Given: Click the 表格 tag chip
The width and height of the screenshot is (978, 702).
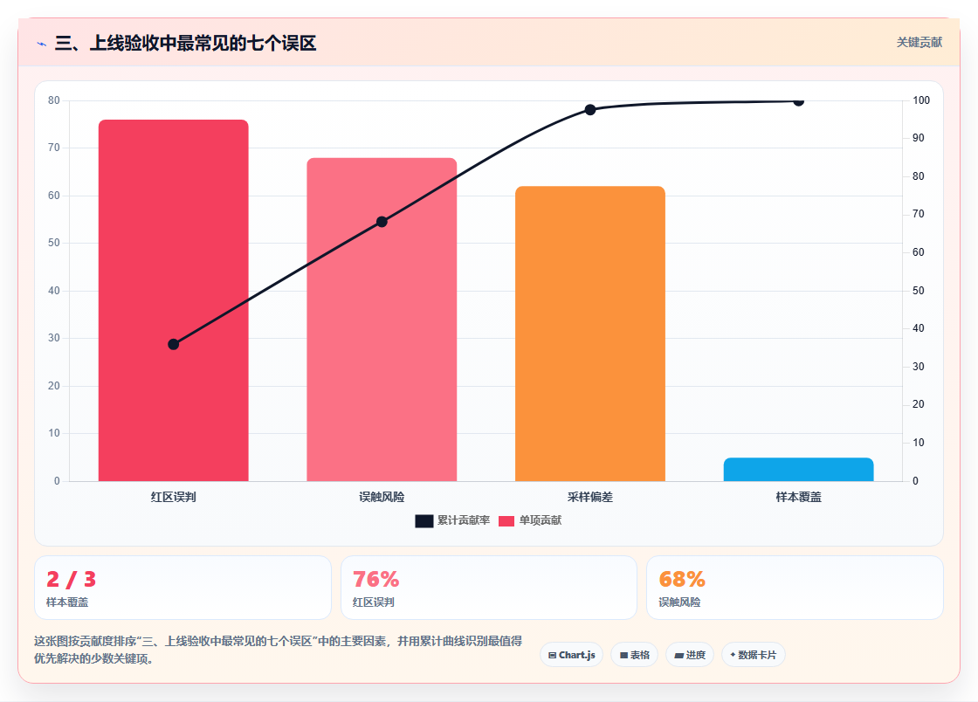Looking at the screenshot, I should pos(634,655).
